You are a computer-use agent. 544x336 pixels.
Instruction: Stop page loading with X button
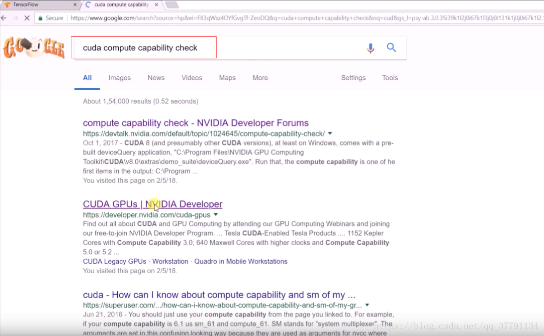point(27,18)
